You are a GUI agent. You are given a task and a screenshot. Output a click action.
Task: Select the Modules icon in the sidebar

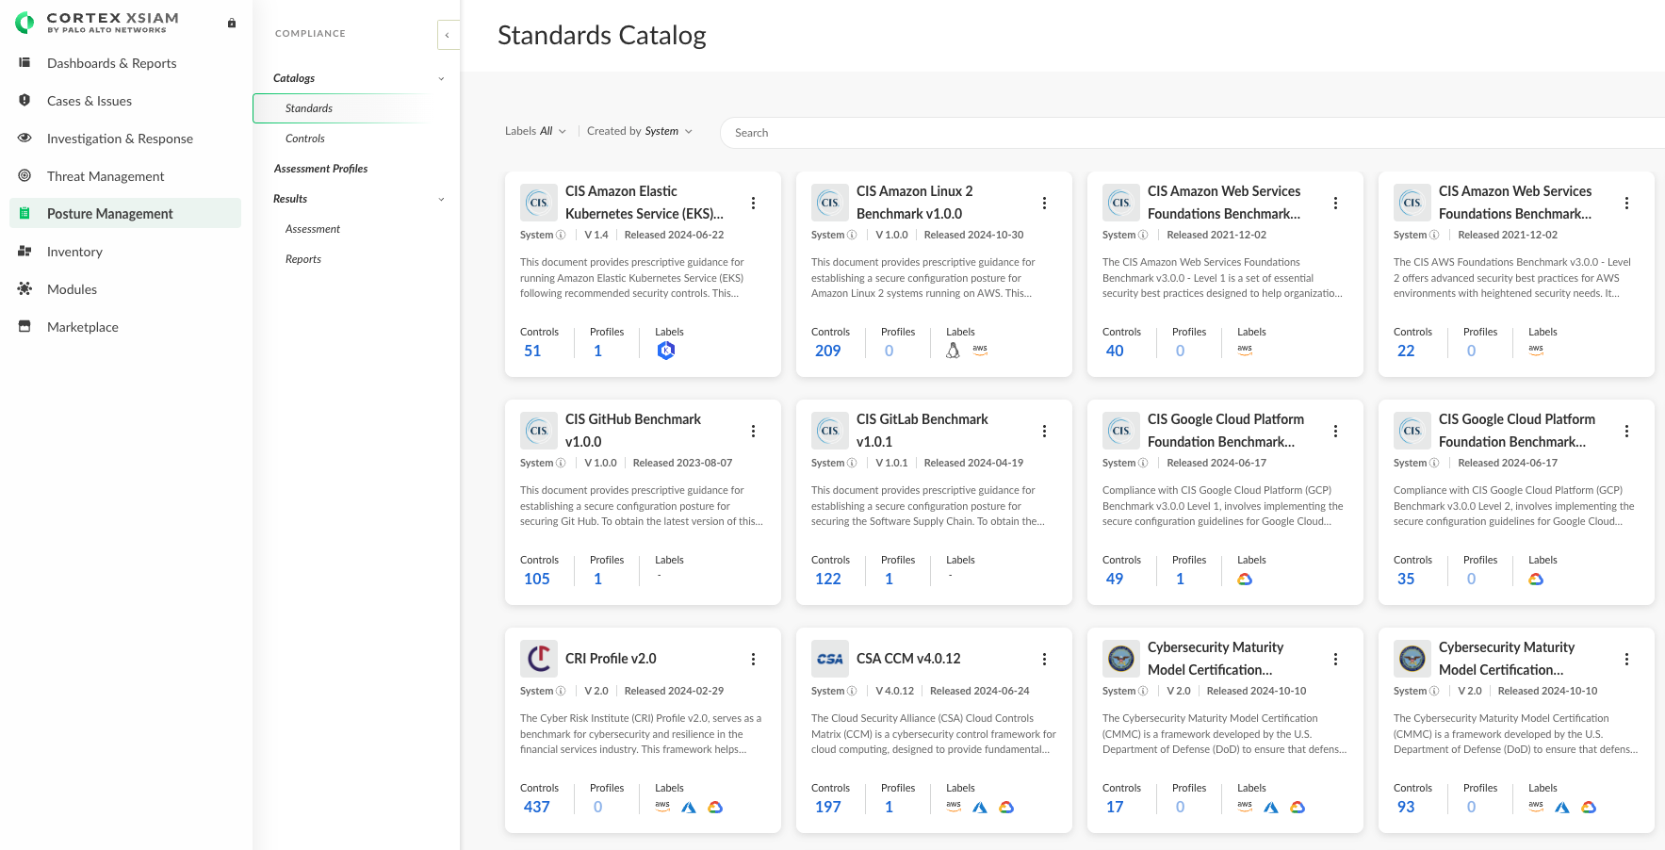coord(24,289)
